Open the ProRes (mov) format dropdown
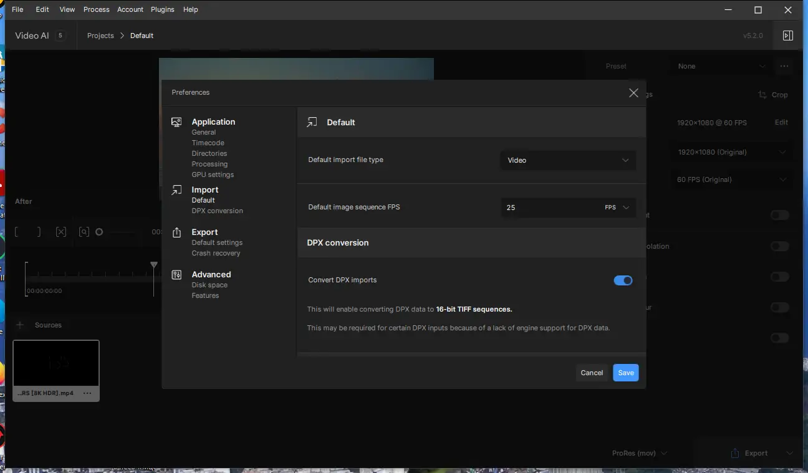This screenshot has height=473, width=808. [x=640, y=453]
